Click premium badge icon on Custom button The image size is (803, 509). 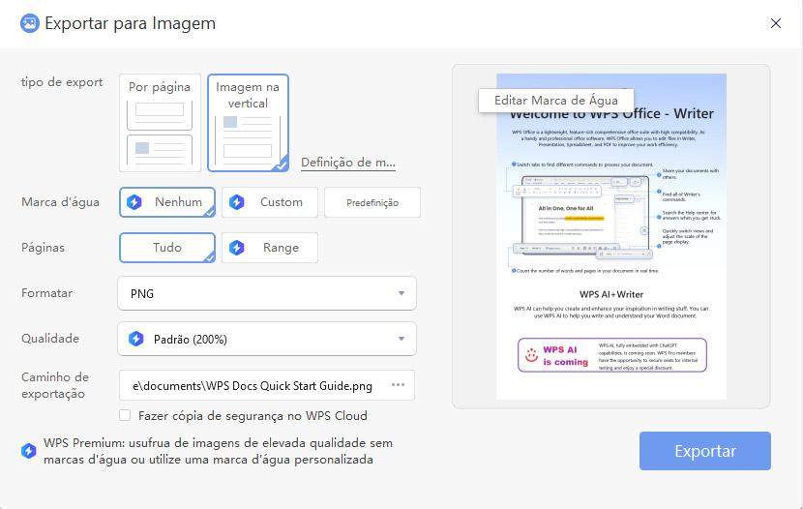click(x=237, y=201)
